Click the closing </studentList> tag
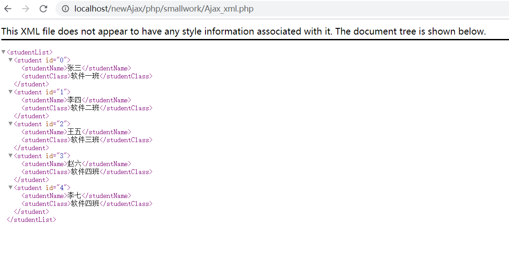 point(32,220)
